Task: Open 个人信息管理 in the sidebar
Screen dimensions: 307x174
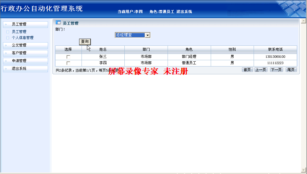Action: pos(22,38)
